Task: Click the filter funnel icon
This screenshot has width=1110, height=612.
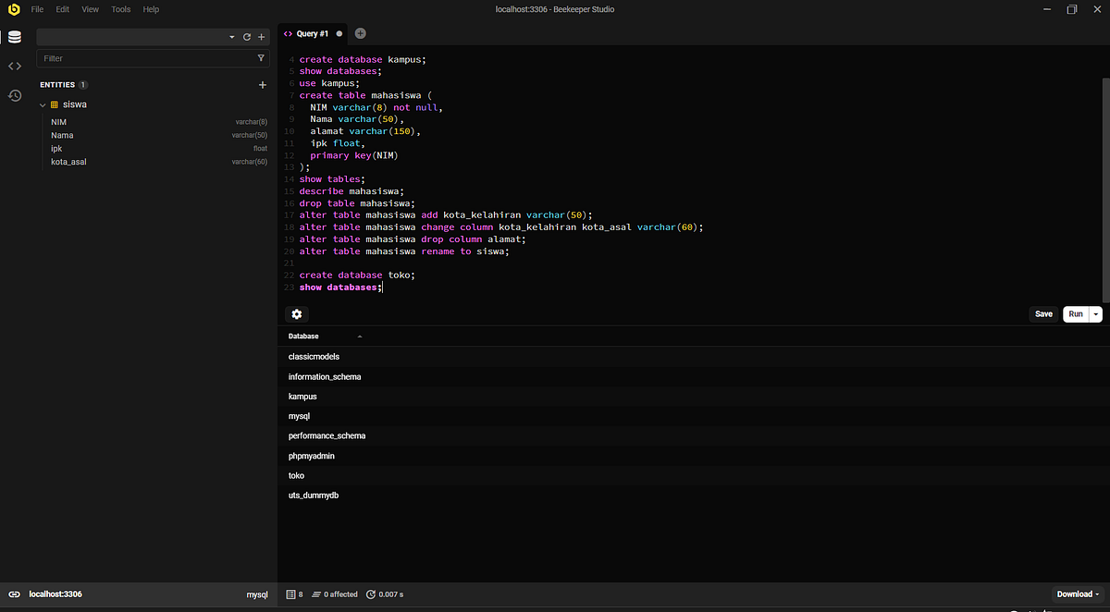Action: tap(261, 58)
